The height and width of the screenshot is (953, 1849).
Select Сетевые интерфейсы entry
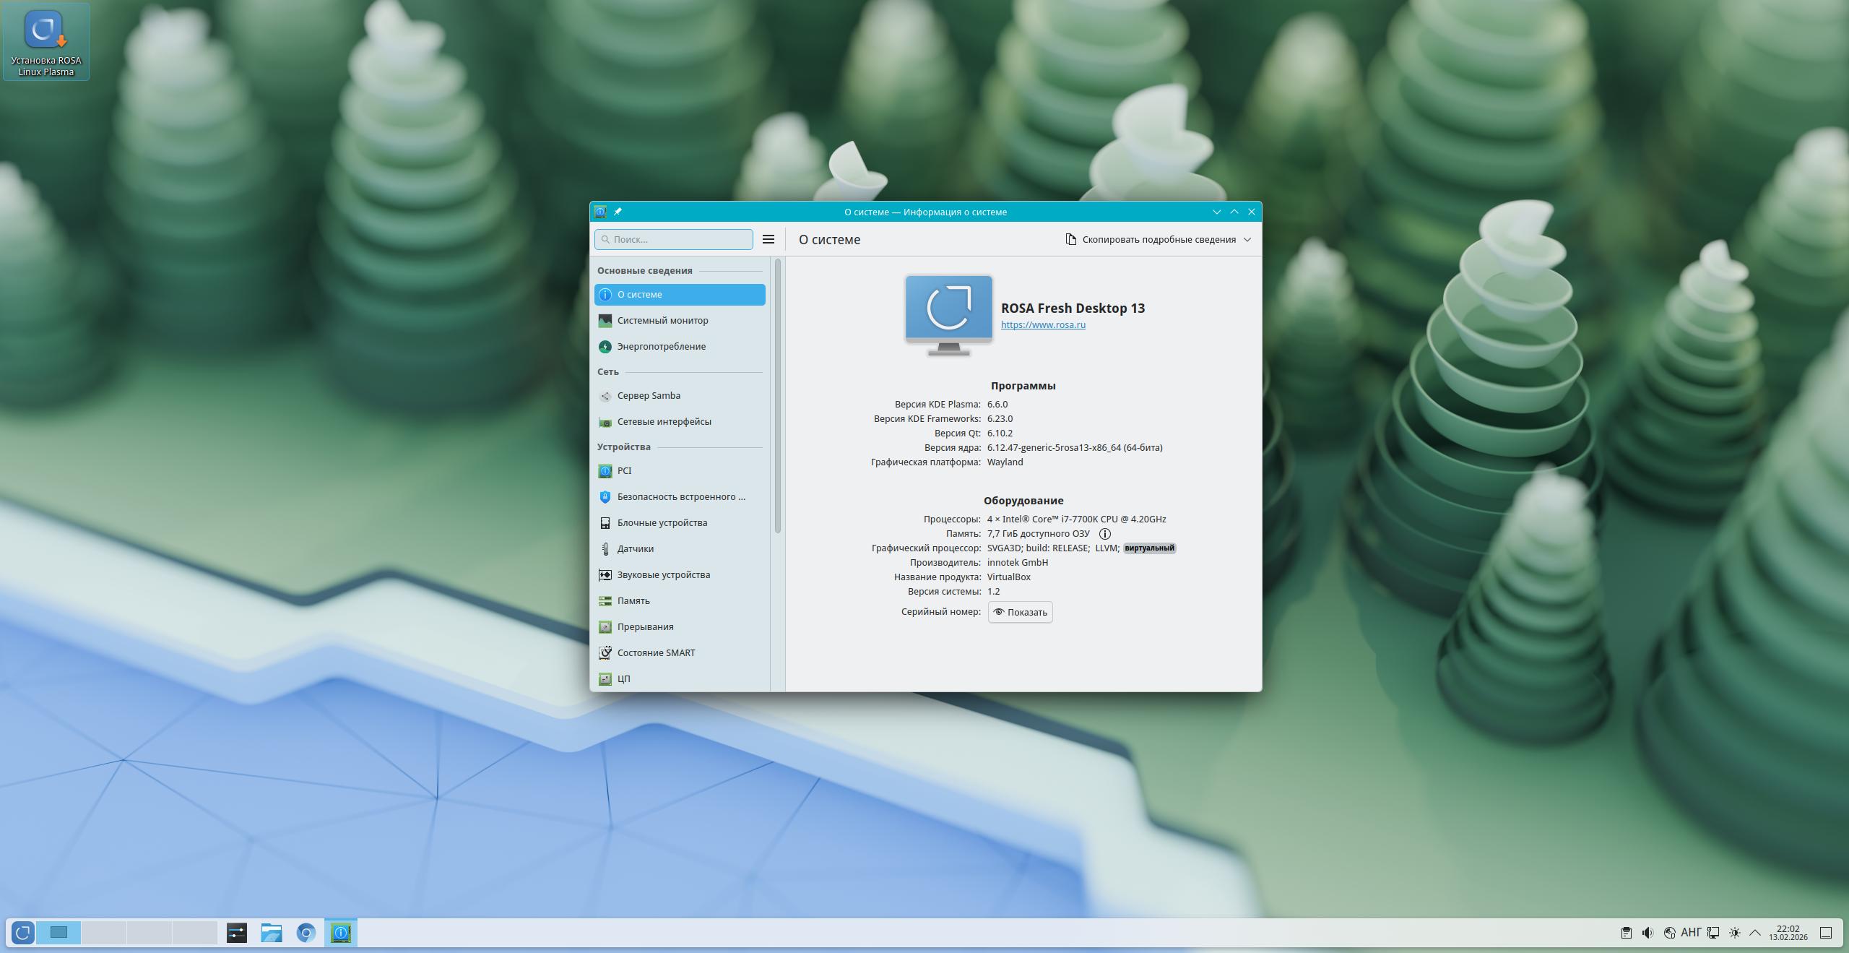(x=664, y=421)
